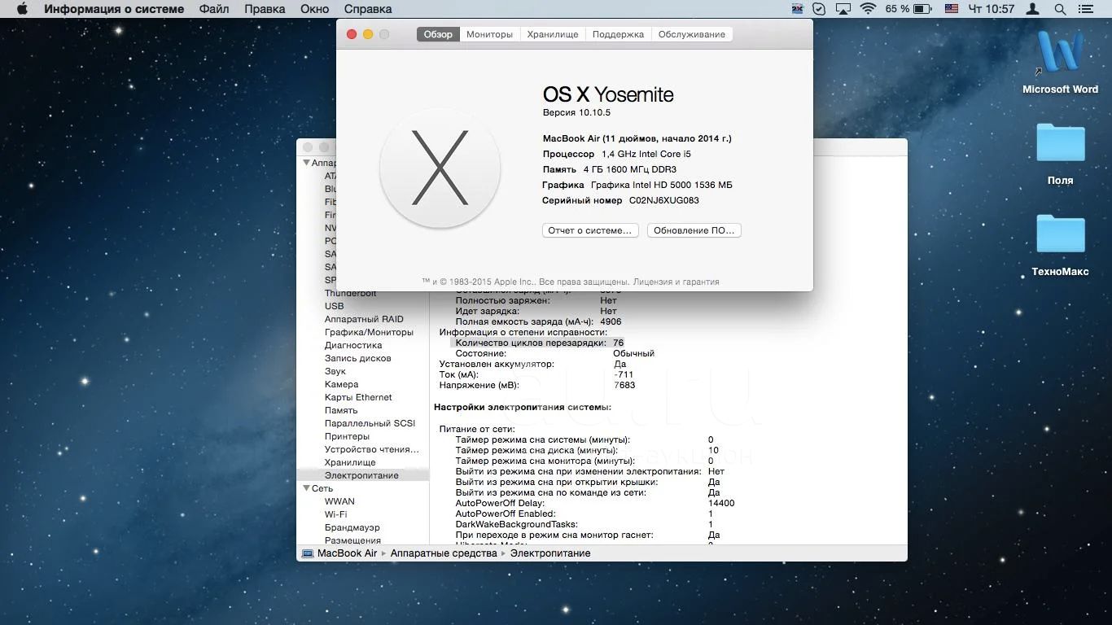Open the Wi-Fi status menu
Viewport: 1112px width, 625px height.
[868, 9]
